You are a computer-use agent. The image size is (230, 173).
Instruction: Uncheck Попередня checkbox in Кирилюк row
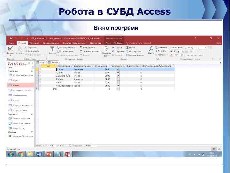click(118, 69)
